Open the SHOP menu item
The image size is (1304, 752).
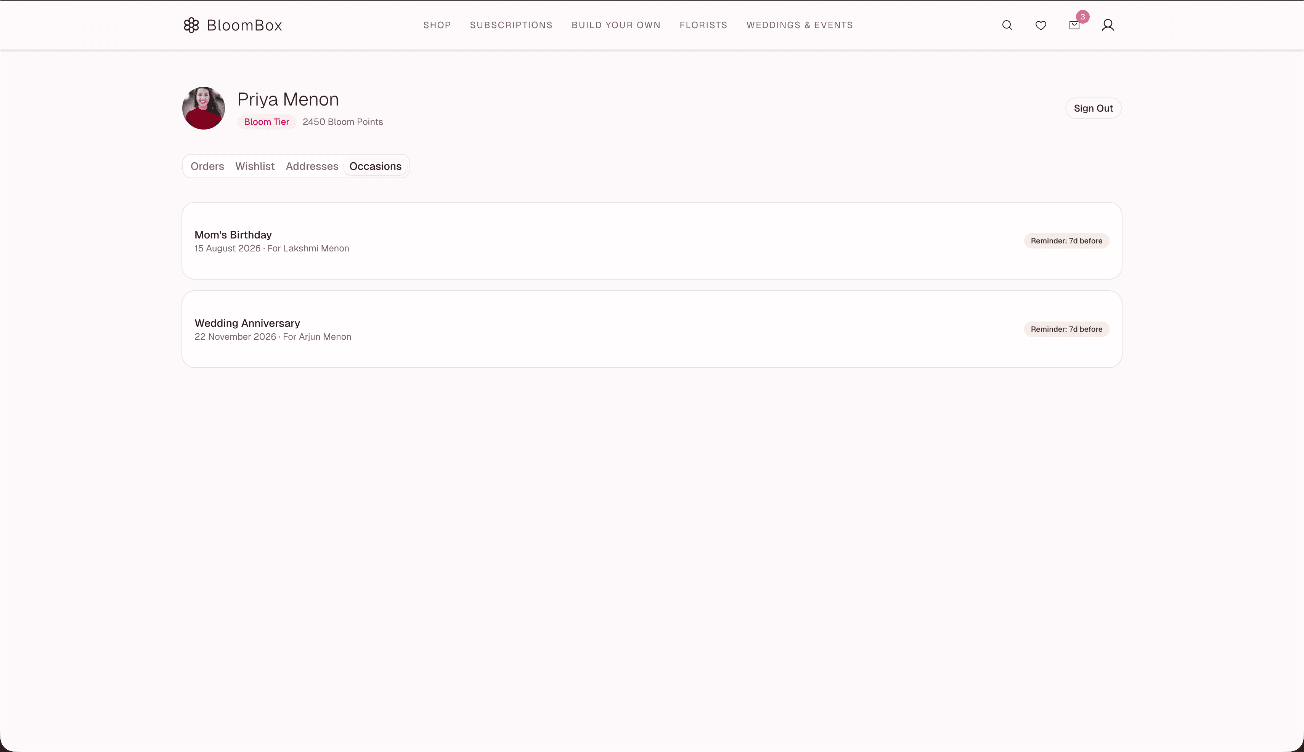[x=437, y=25]
